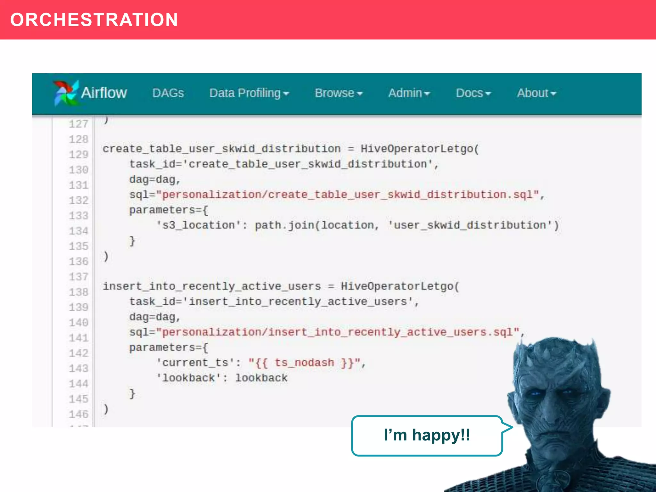Click the Airflow pinwheel logo icon
This screenshot has height=492, width=656.
click(66, 93)
